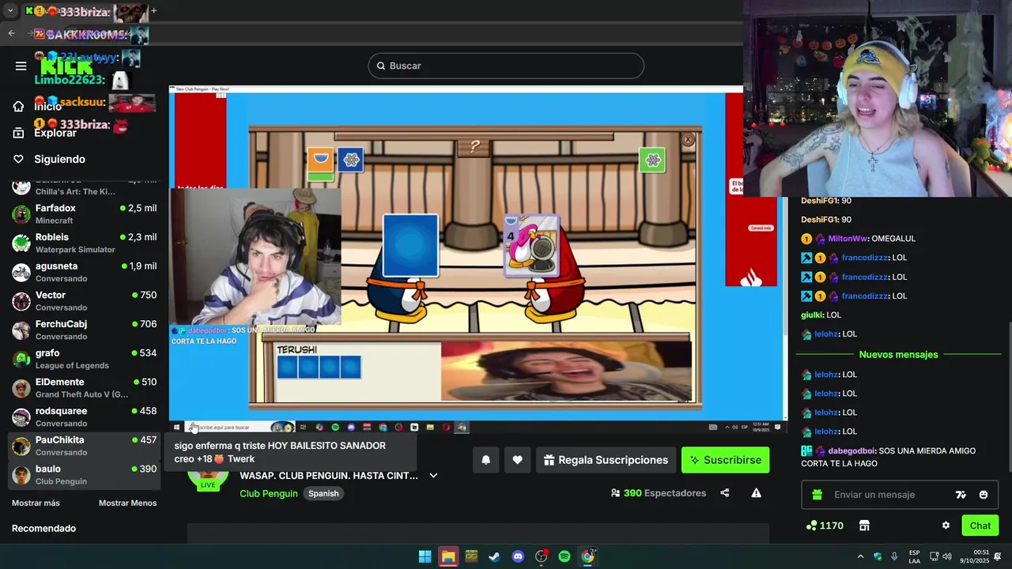The image size is (1012, 569).
Task: Click the gift icon in chat input
Action: pos(818,495)
